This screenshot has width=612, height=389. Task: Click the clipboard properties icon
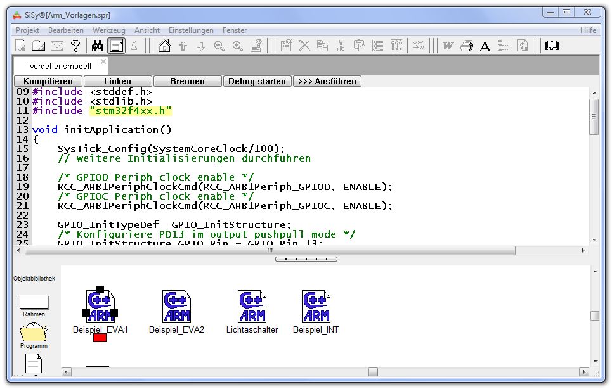coord(286,46)
